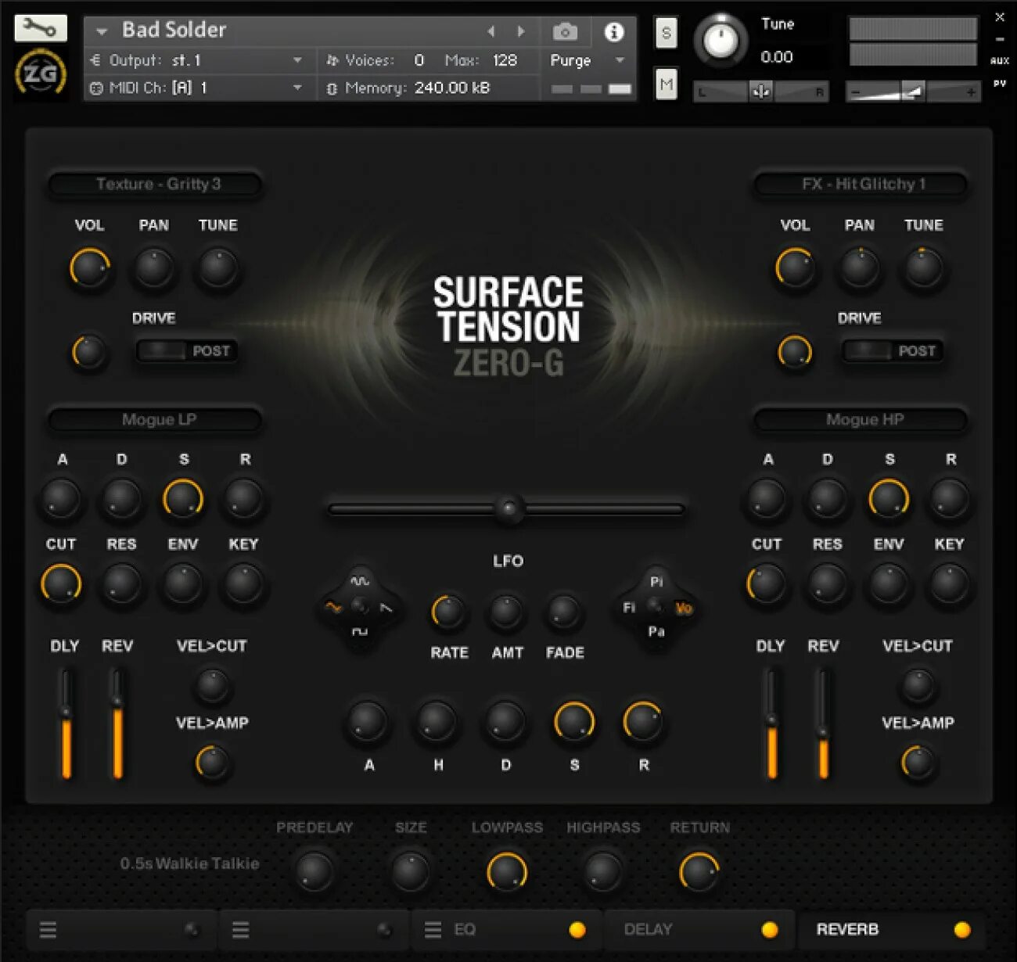1017x962 pixels.
Task: Click right layer REV send slider
Action: tap(823, 723)
